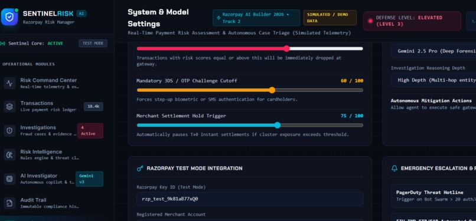Click the OPERATIONAL MODULES section header
This screenshot has width=476, height=221.
click(28, 64)
